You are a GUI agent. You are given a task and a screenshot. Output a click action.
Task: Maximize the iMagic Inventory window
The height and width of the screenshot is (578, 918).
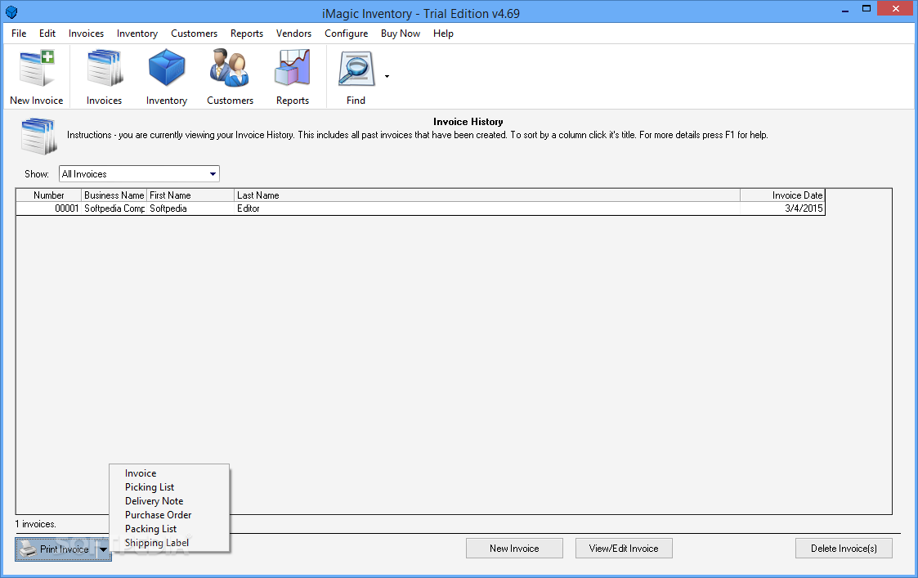(x=867, y=9)
